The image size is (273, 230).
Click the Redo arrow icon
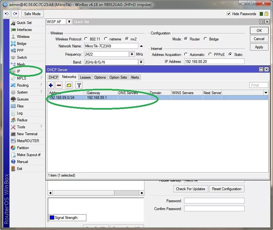point(15,14)
